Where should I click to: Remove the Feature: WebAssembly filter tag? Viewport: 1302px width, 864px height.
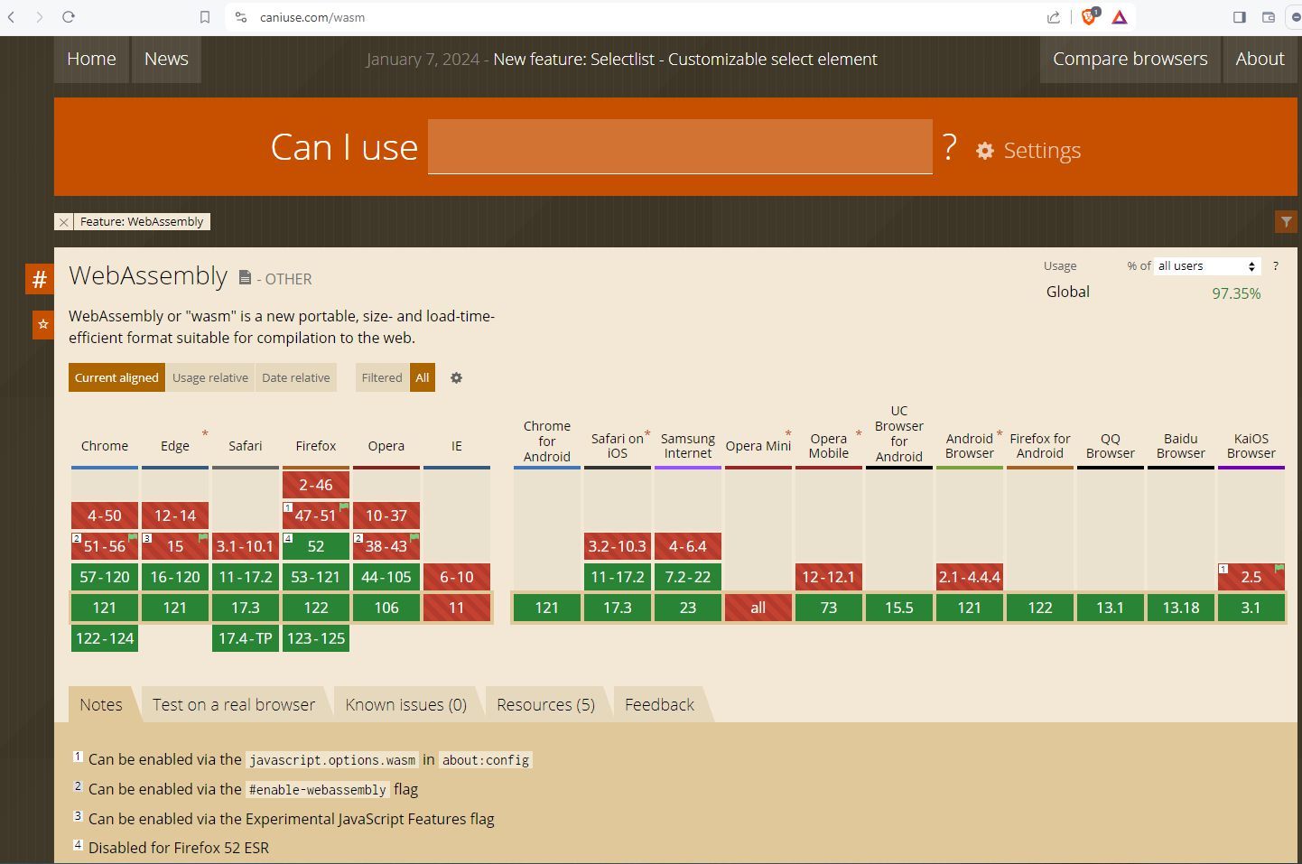(63, 222)
